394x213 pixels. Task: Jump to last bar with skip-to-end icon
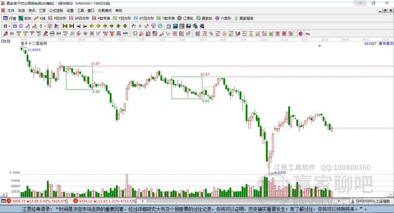pyautogui.click(x=72, y=26)
